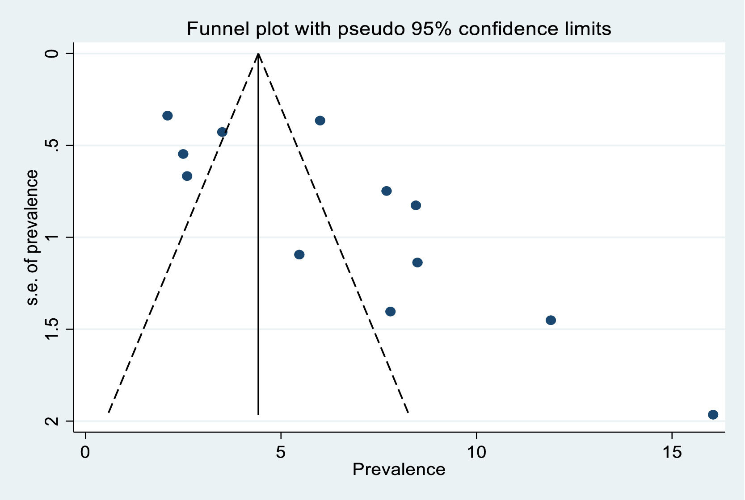
Task: Select the data point near prevalence 12
Action: pyautogui.click(x=551, y=320)
